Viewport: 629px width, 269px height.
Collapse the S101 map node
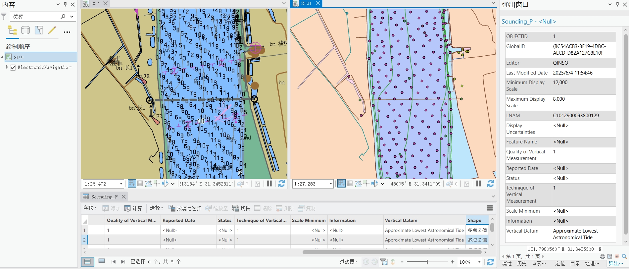coord(2,57)
